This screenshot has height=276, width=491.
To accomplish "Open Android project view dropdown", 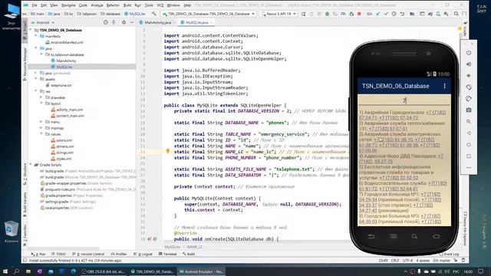I will point(43,22).
